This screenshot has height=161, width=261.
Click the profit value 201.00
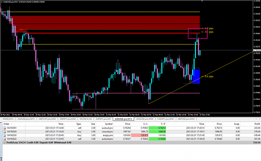point(257,139)
